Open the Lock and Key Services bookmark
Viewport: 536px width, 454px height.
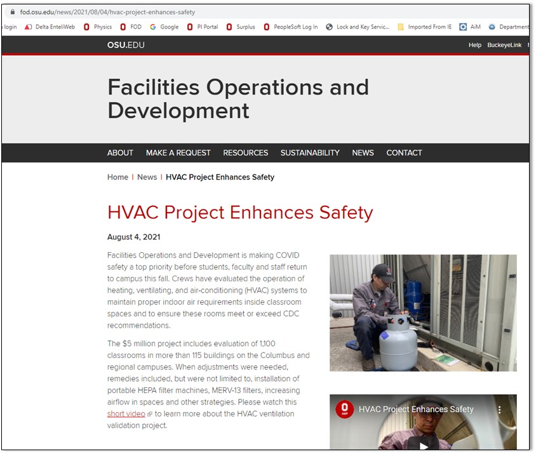click(x=358, y=27)
